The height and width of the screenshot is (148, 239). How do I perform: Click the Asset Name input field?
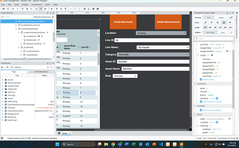click(x=156, y=69)
